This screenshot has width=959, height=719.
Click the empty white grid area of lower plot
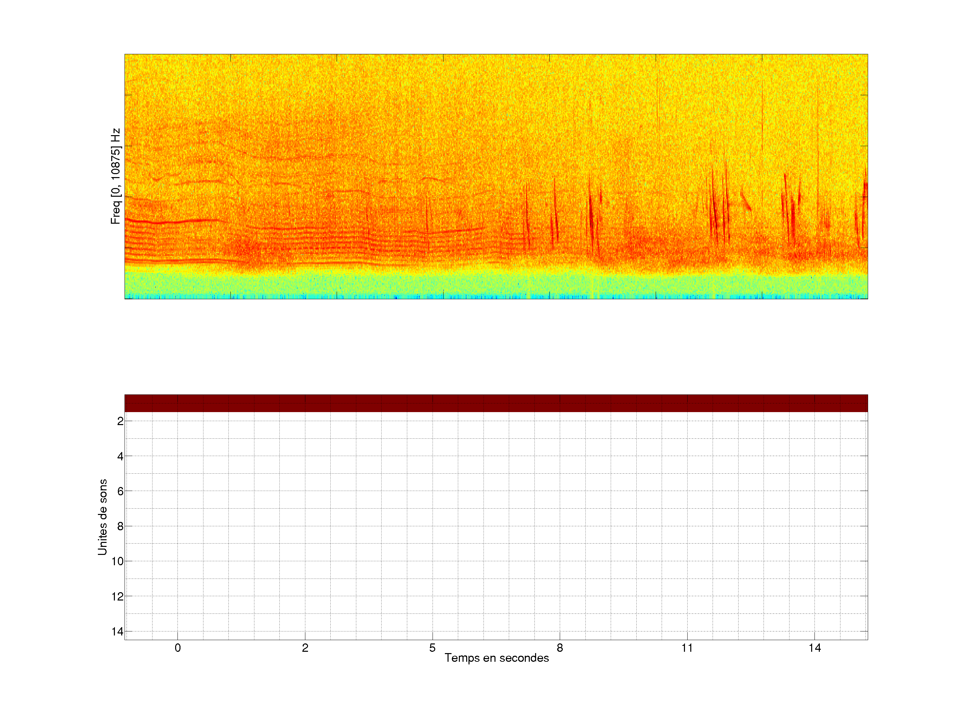click(496, 527)
